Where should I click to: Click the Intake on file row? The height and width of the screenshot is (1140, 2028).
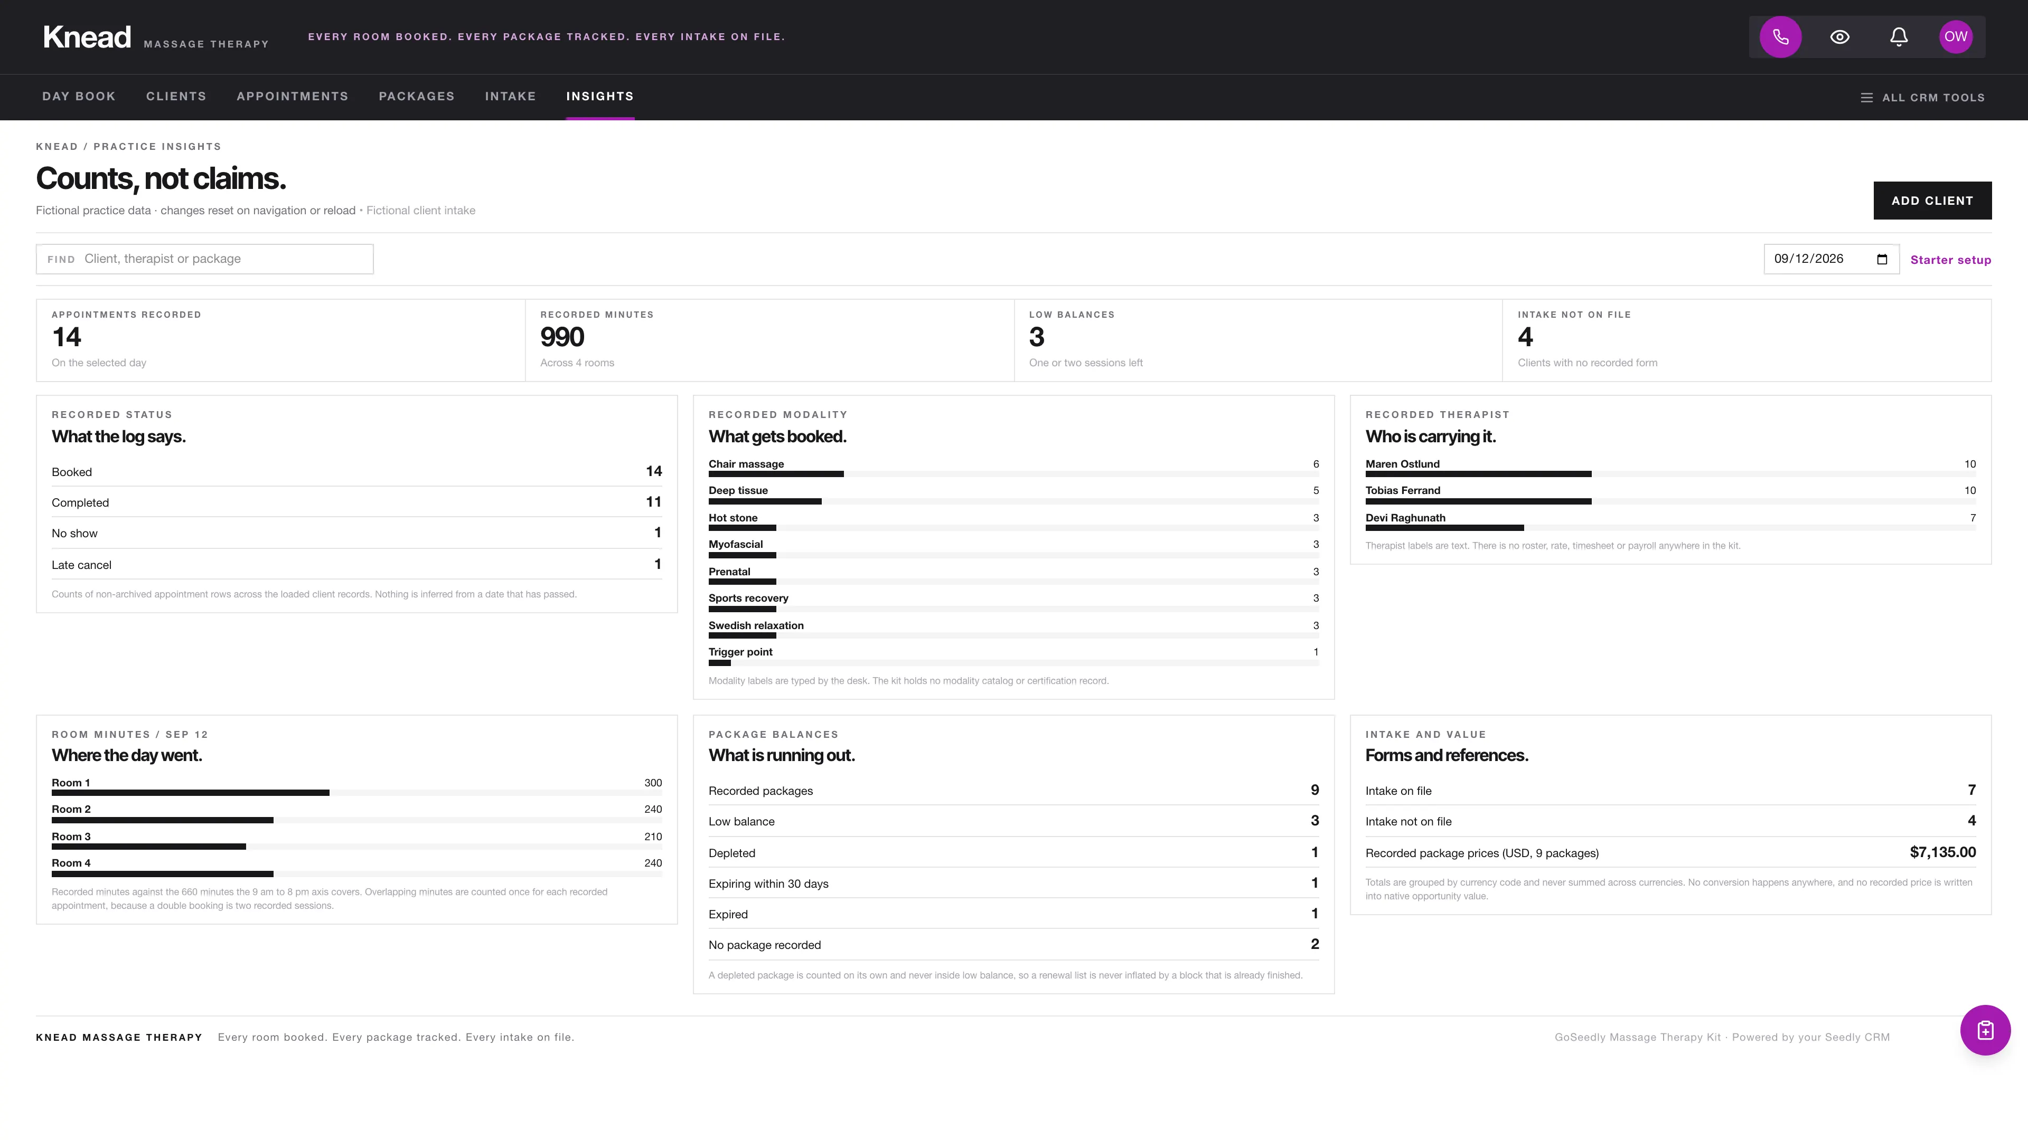[x=1670, y=791]
